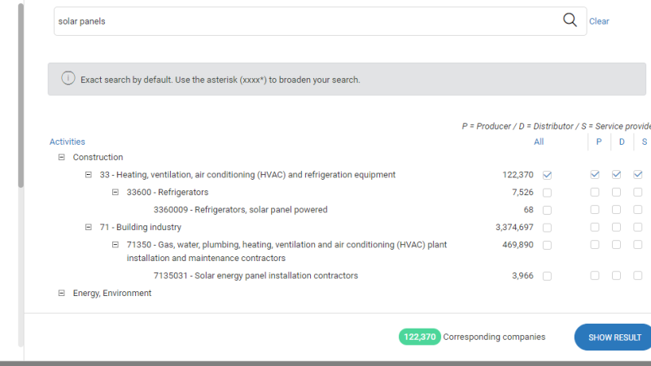Screen dimensions: 651x366
Task: Check the S checkbox for 33600 - Refrigerators
Action: [638, 192]
